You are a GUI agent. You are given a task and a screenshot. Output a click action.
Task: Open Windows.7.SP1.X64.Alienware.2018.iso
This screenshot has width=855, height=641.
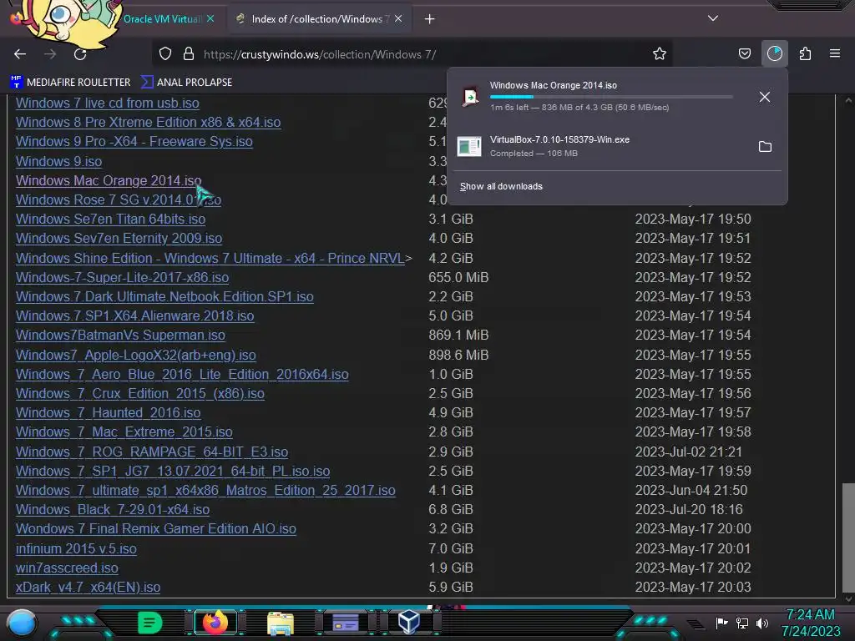tap(134, 315)
